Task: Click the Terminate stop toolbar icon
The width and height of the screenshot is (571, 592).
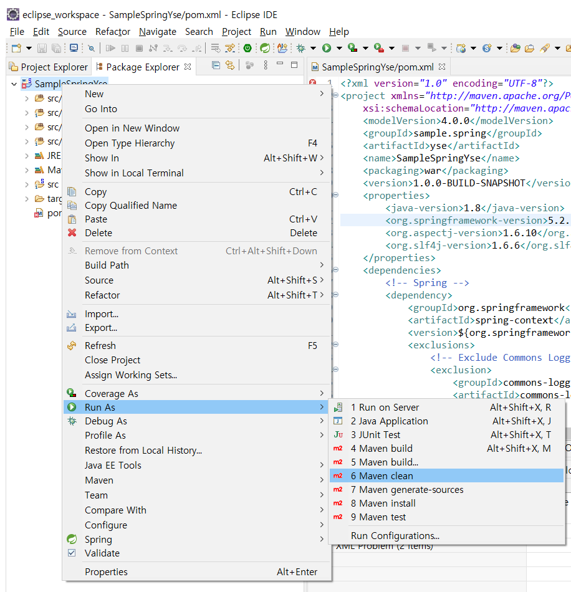Action: coord(139,48)
